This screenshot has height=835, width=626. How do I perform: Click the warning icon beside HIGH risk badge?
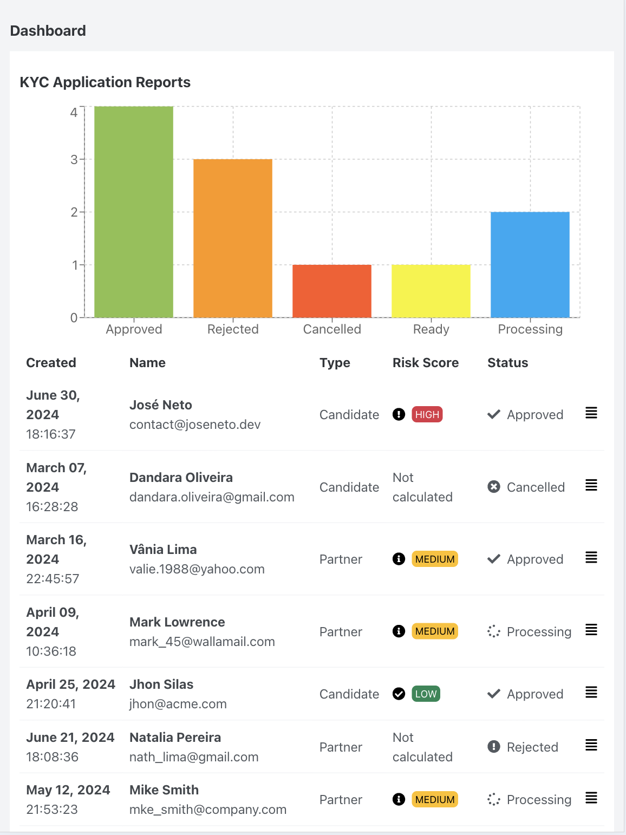(x=399, y=415)
